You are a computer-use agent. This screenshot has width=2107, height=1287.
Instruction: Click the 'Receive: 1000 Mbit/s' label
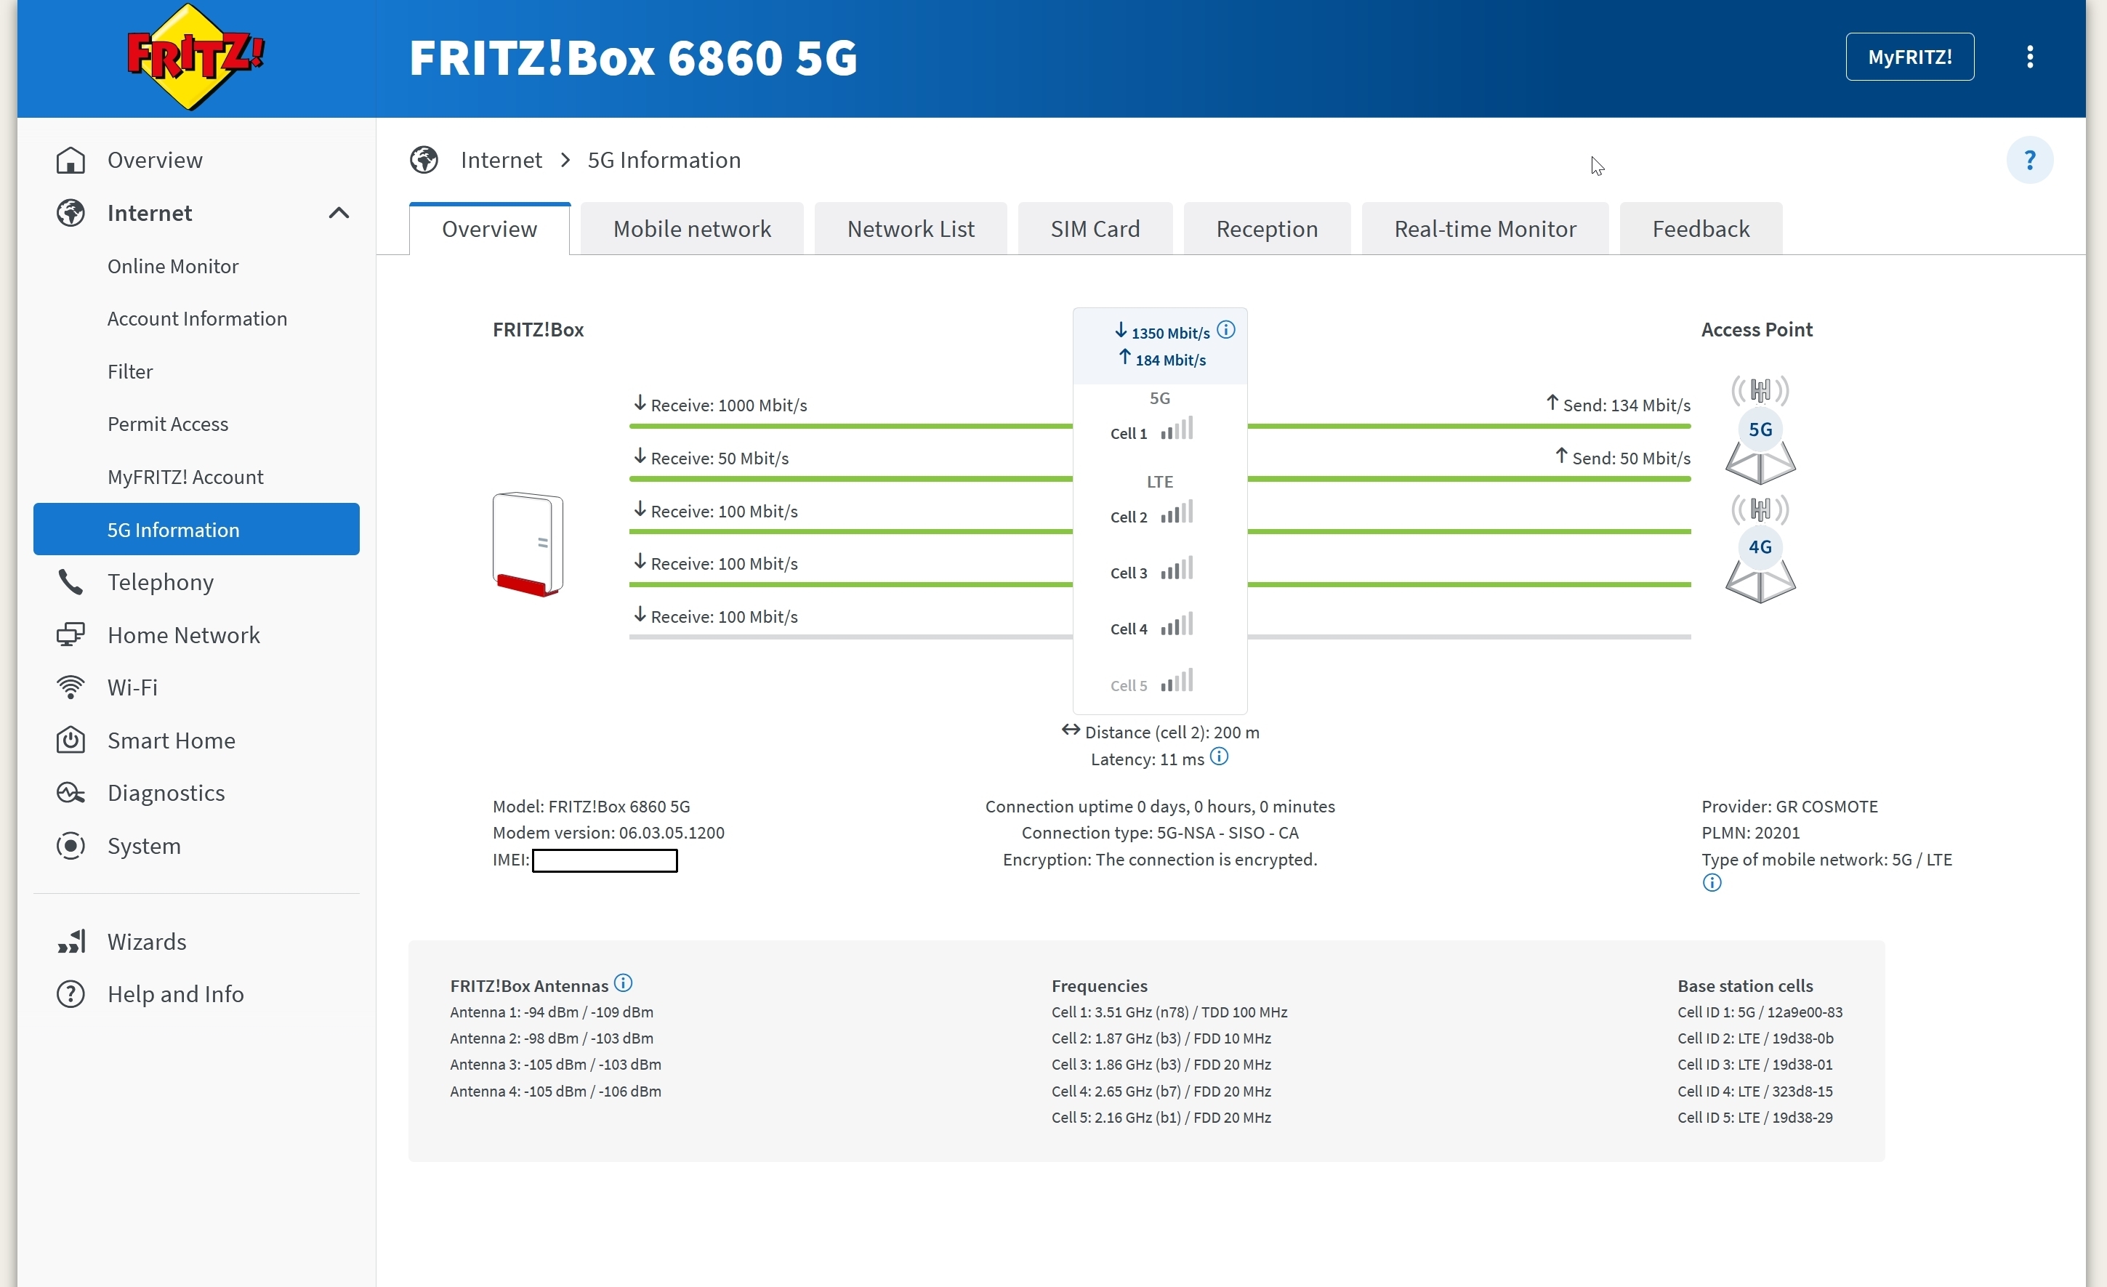click(x=720, y=405)
